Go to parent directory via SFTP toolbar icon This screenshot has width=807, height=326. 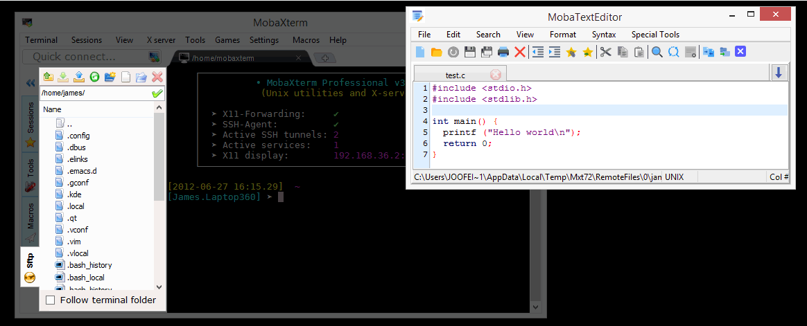click(x=48, y=77)
